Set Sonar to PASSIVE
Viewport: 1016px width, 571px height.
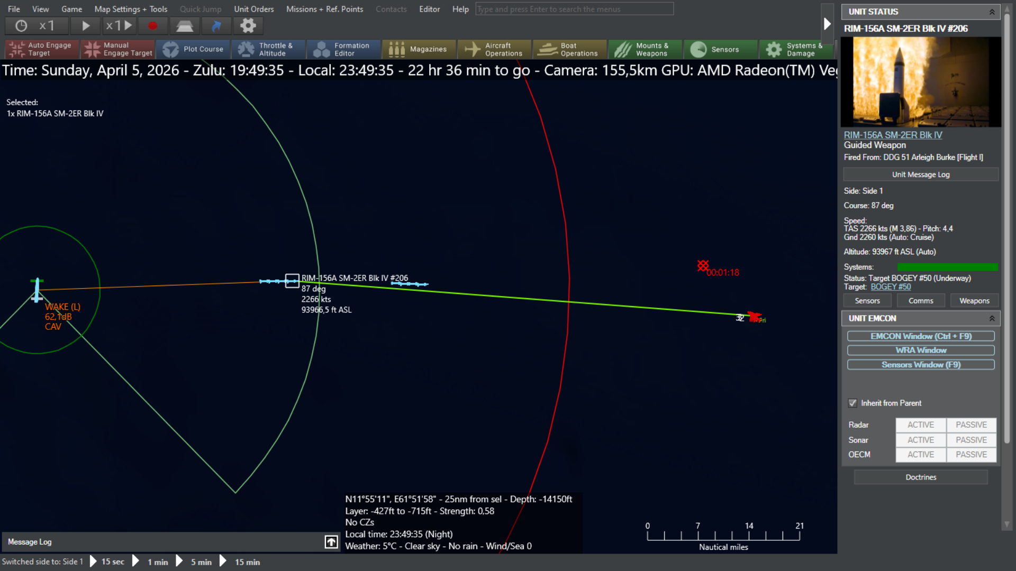click(x=971, y=440)
